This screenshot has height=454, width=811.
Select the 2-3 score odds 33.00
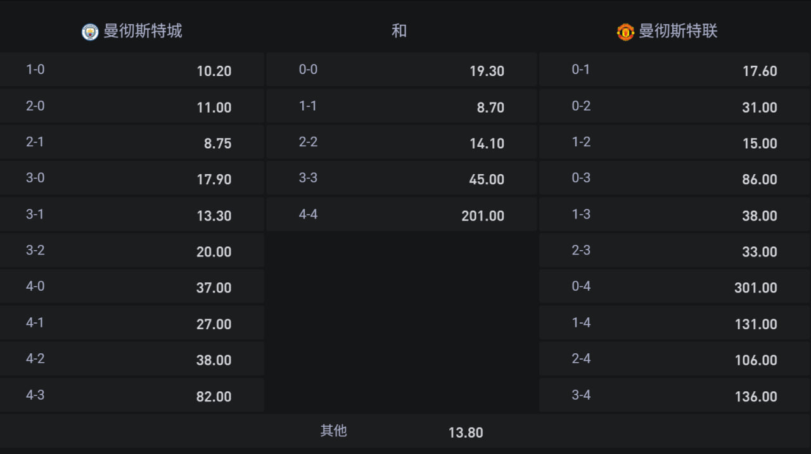point(674,251)
